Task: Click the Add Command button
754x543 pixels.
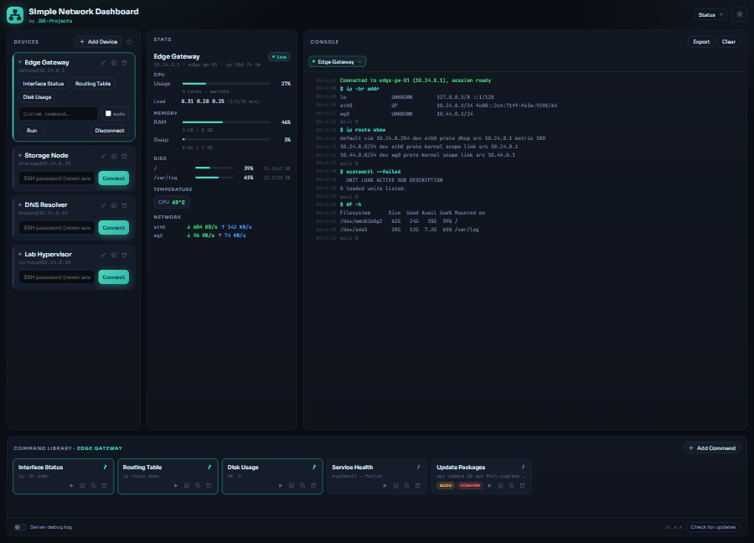Action: click(x=711, y=447)
